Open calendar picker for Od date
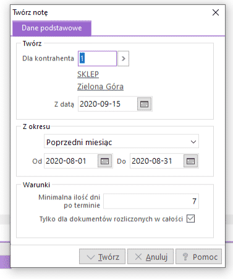 click(104, 161)
